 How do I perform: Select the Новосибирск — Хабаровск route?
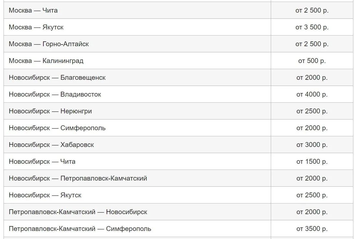tap(51, 145)
